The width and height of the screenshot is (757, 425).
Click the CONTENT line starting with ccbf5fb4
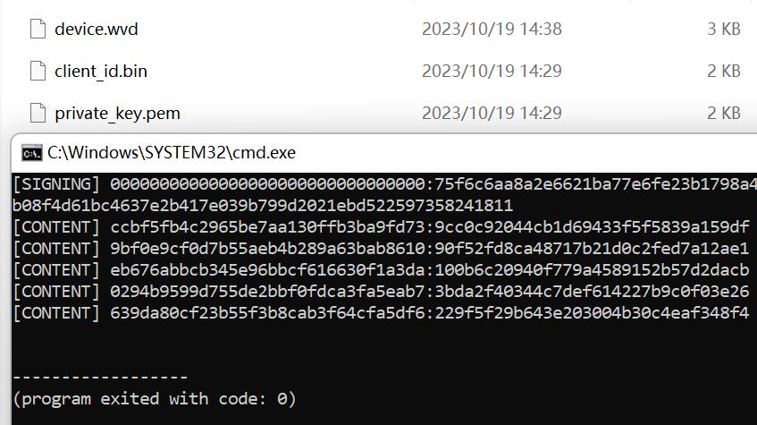[381, 227]
